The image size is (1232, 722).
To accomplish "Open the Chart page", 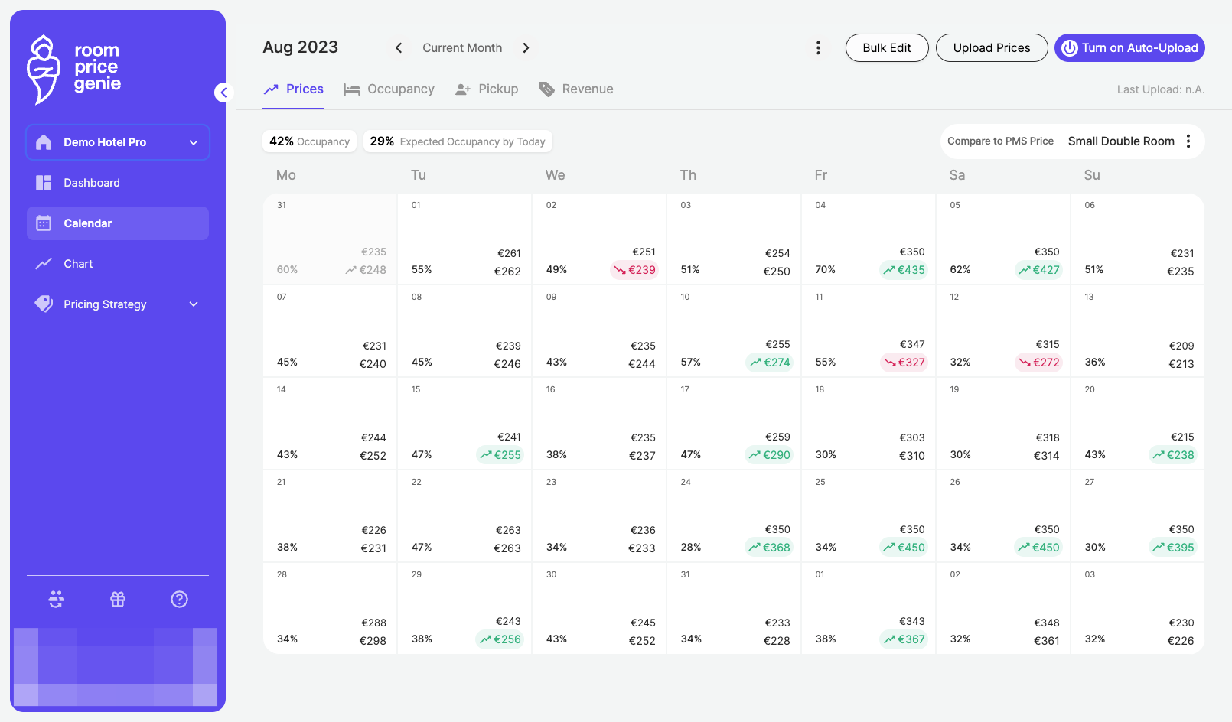I will [118, 264].
